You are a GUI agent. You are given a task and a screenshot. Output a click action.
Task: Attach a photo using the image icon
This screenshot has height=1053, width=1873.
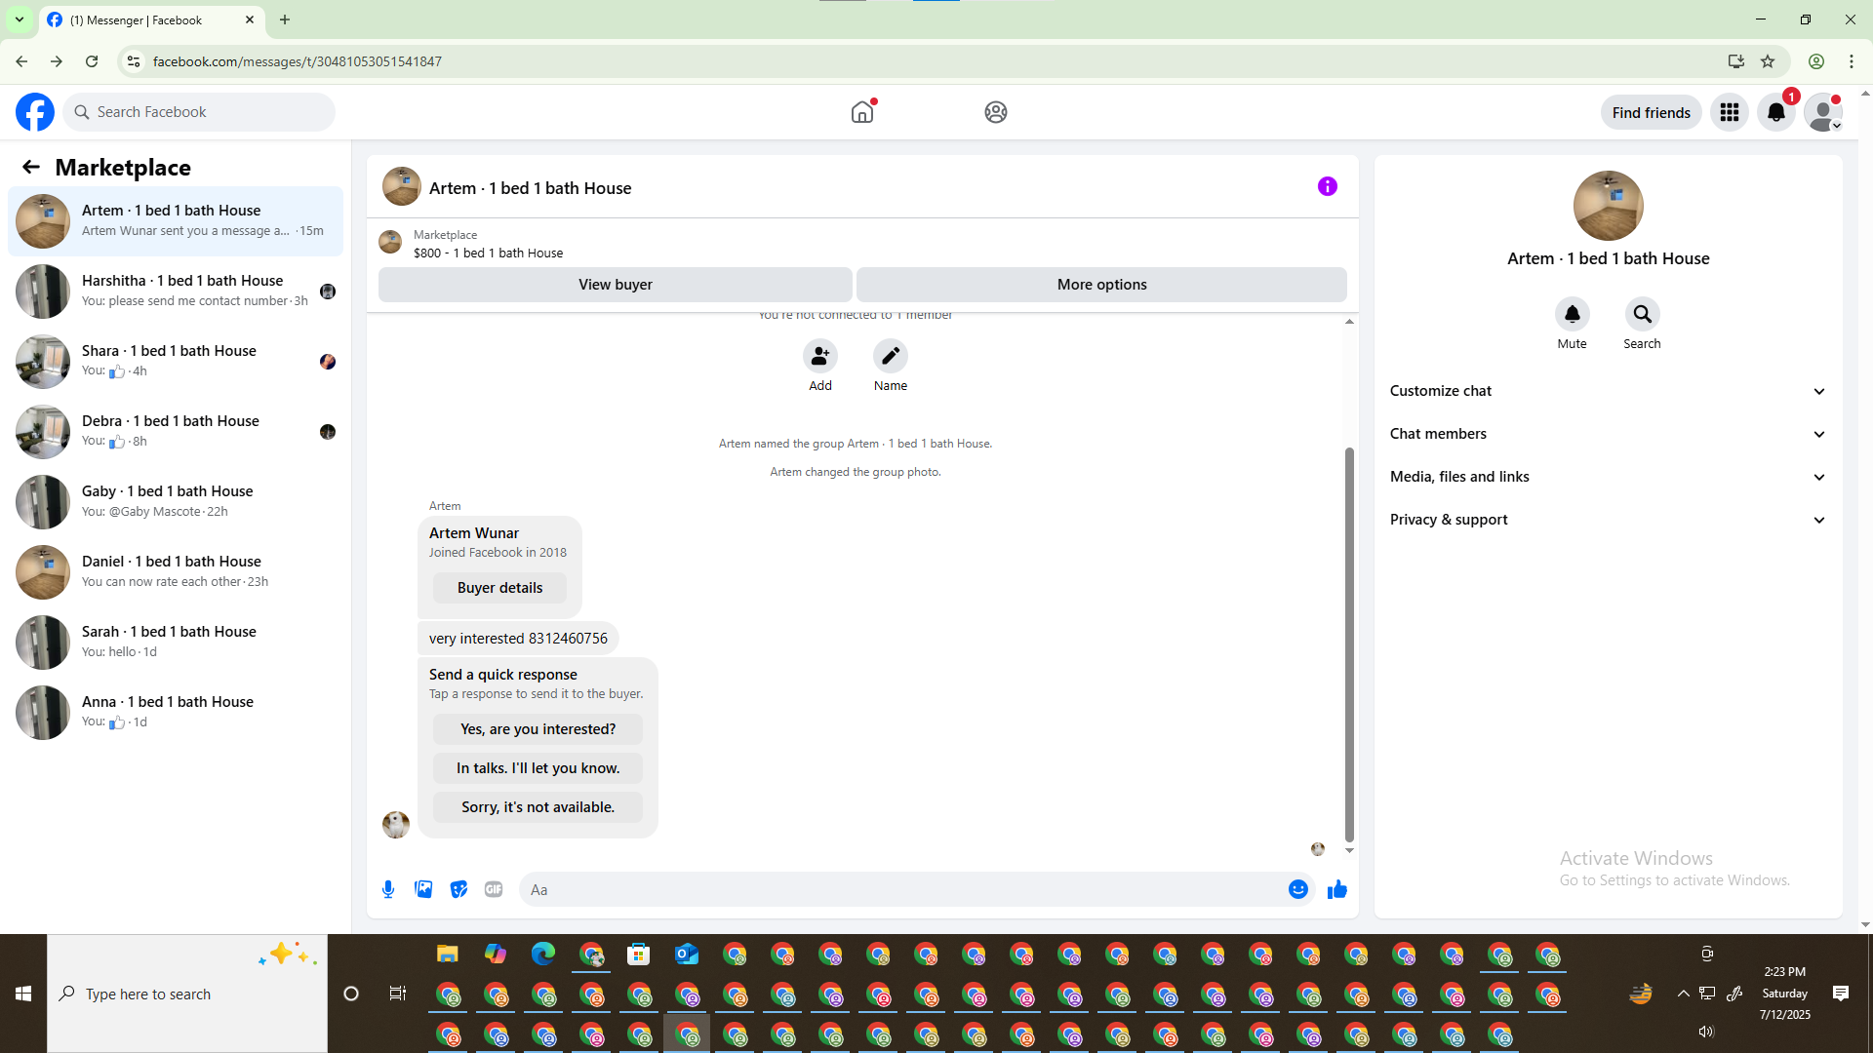tap(423, 889)
